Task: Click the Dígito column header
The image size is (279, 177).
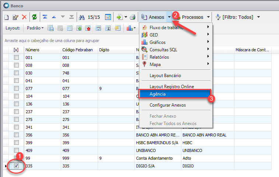Action: 116,50
